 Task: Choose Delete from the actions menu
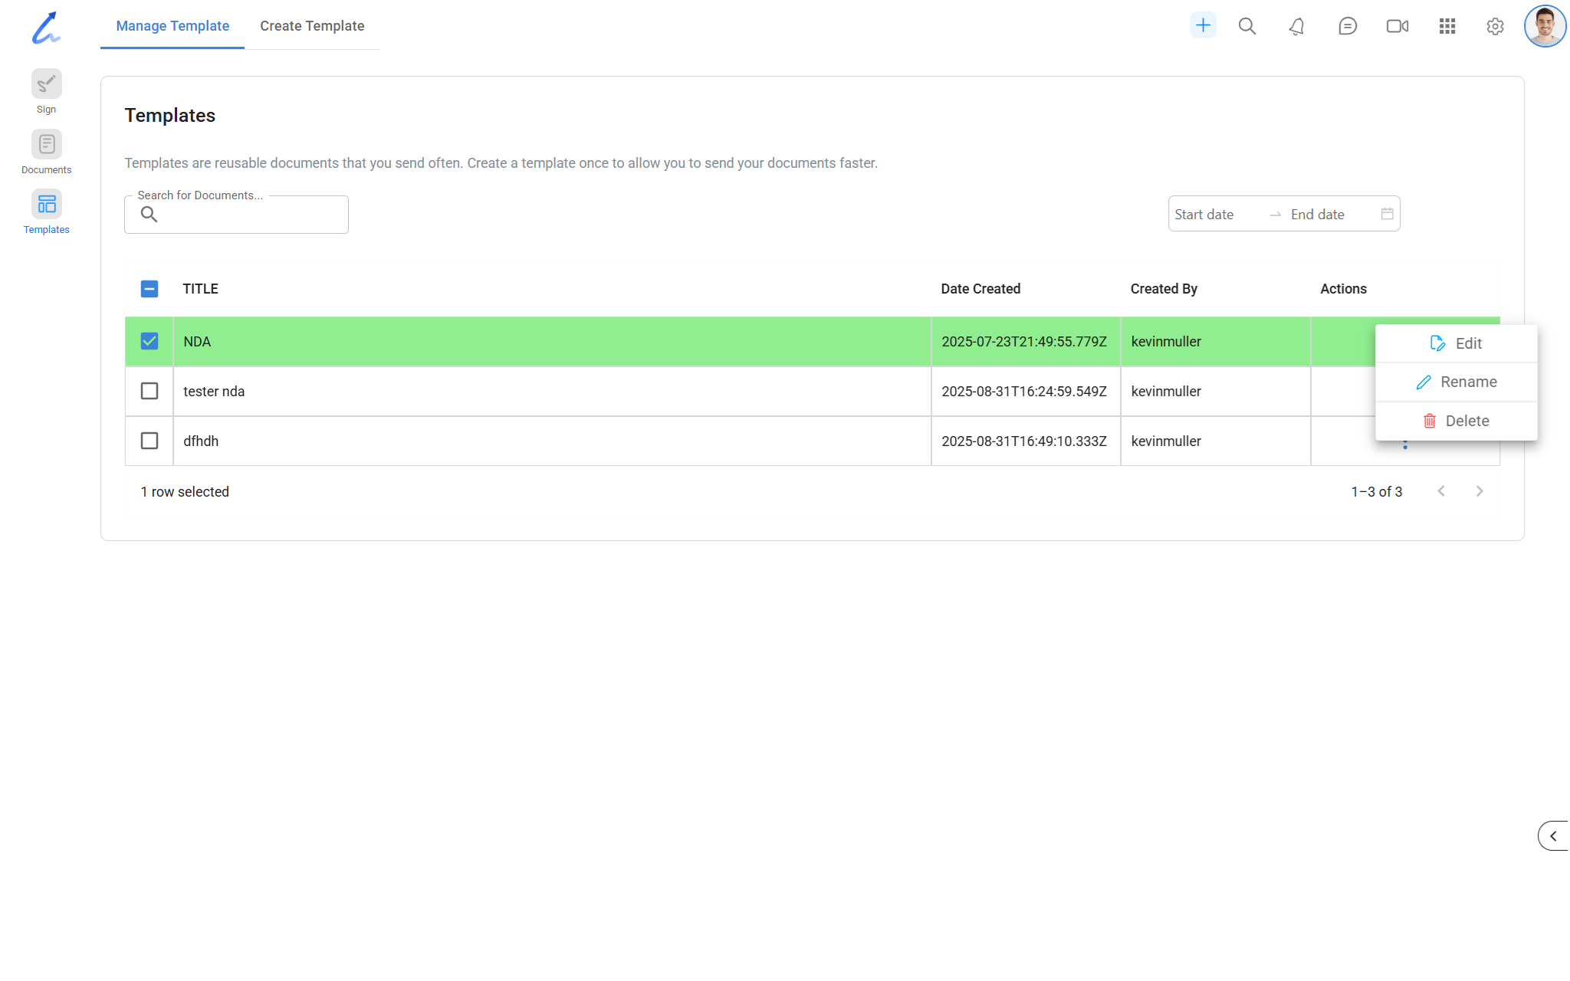point(1456,421)
